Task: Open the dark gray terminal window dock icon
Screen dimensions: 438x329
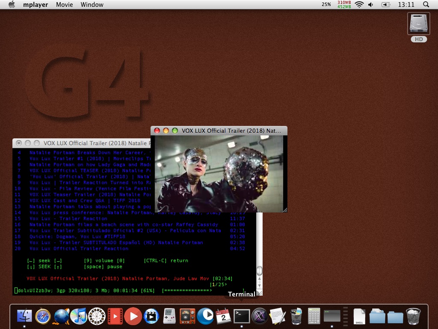Action: (x=332, y=316)
